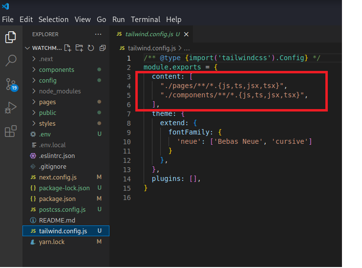Place cursor on the plugins line
Viewport: 362px width, 268px height.
coord(176,179)
